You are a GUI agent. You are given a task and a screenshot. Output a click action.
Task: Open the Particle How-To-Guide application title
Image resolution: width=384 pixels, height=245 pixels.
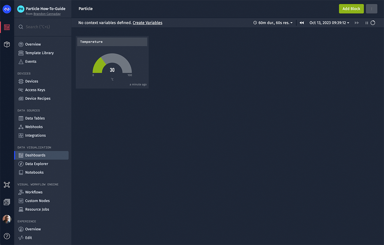click(45, 9)
